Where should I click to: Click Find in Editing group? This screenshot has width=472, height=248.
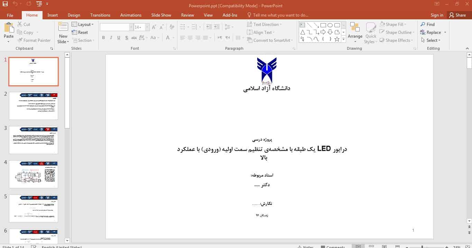427,25
